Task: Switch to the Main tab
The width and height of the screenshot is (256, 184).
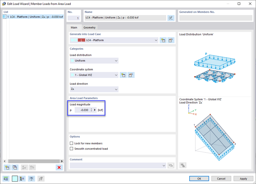Action: click(74, 27)
